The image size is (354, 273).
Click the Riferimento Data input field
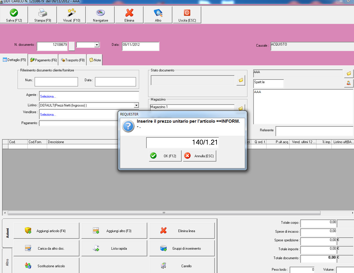(x=115, y=82)
